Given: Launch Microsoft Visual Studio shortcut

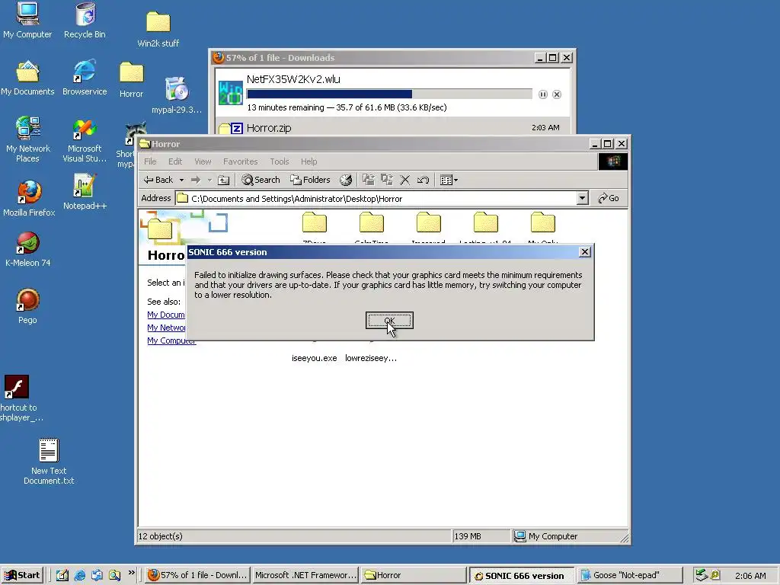Looking at the screenshot, I should coord(85,141).
